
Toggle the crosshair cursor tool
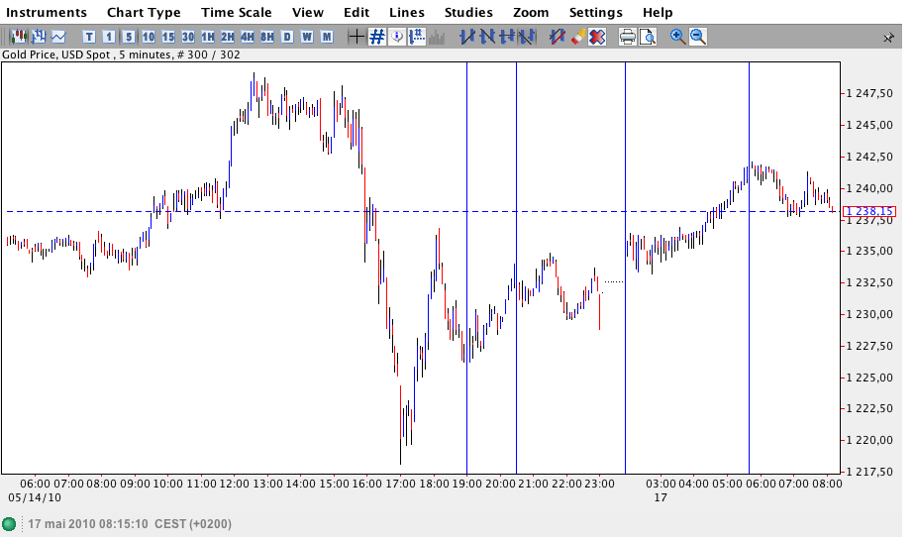(x=356, y=37)
